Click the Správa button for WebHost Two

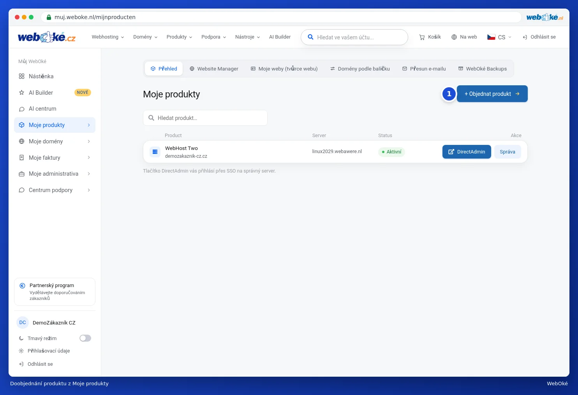508,152
